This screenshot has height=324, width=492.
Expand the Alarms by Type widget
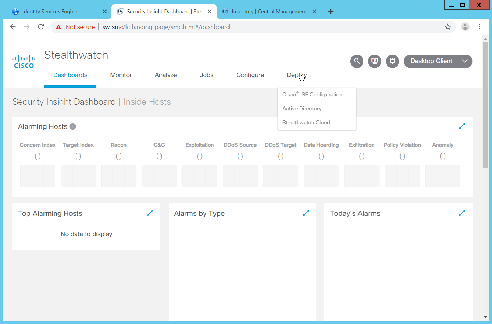(306, 213)
